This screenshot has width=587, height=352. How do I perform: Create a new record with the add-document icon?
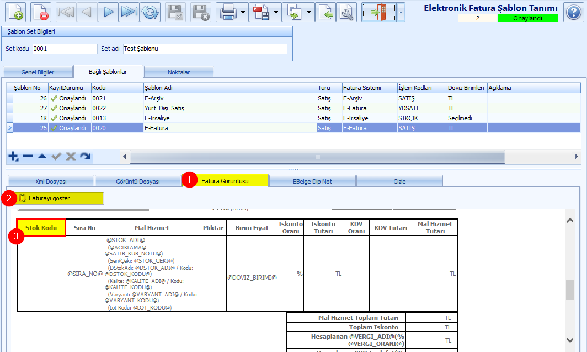click(x=15, y=12)
